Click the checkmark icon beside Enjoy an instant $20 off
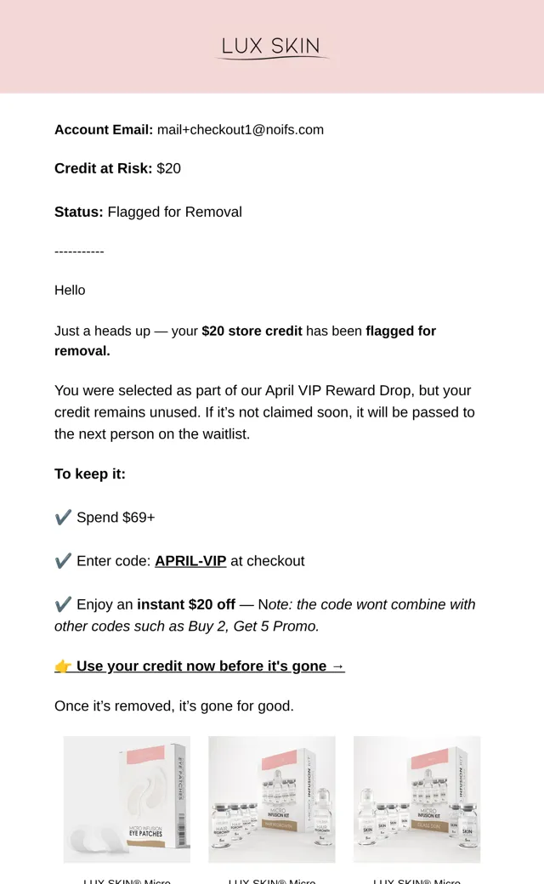Viewport: 544px width, 884px height. click(x=63, y=604)
